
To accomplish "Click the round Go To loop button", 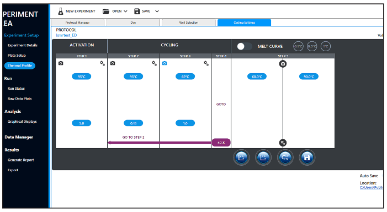I will pos(285,157).
